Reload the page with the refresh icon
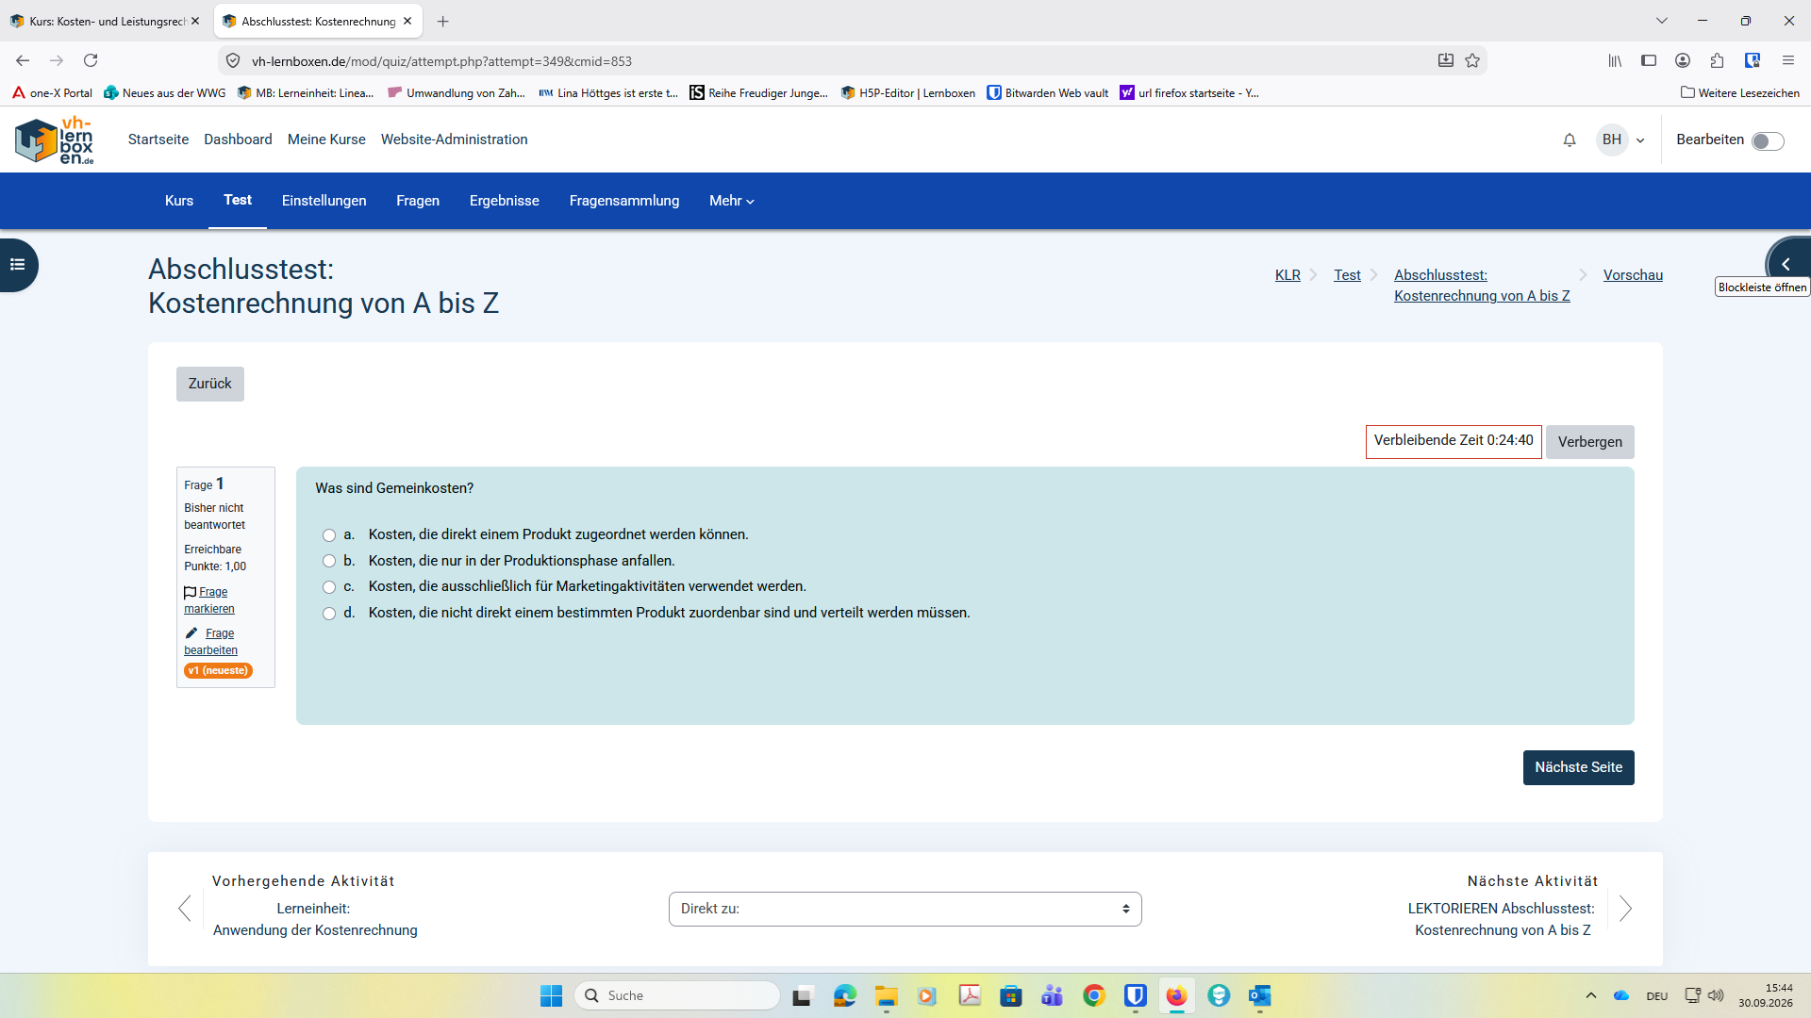The image size is (1811, 1018). [91, 61]
